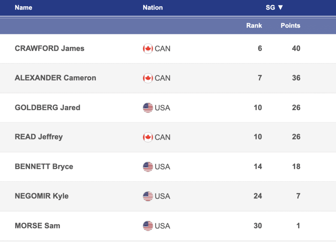Click the Nation column header

153,8
